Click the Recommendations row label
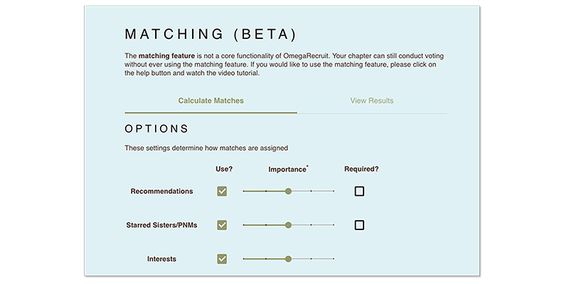569x284 pixels. coord(161,191)
